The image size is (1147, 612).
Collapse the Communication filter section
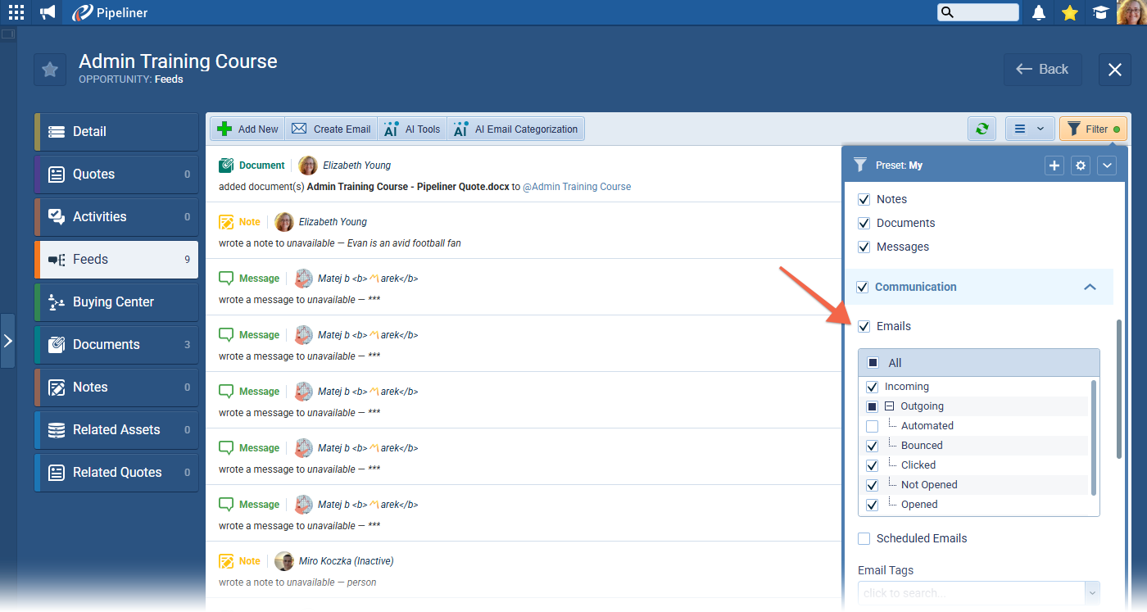tap(1090, 287)
